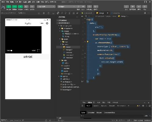Image resolution: width=152 pixels, height=122 pixels.
Task: Open editor more actions ellipsis
Action: (x=149, y=13)
